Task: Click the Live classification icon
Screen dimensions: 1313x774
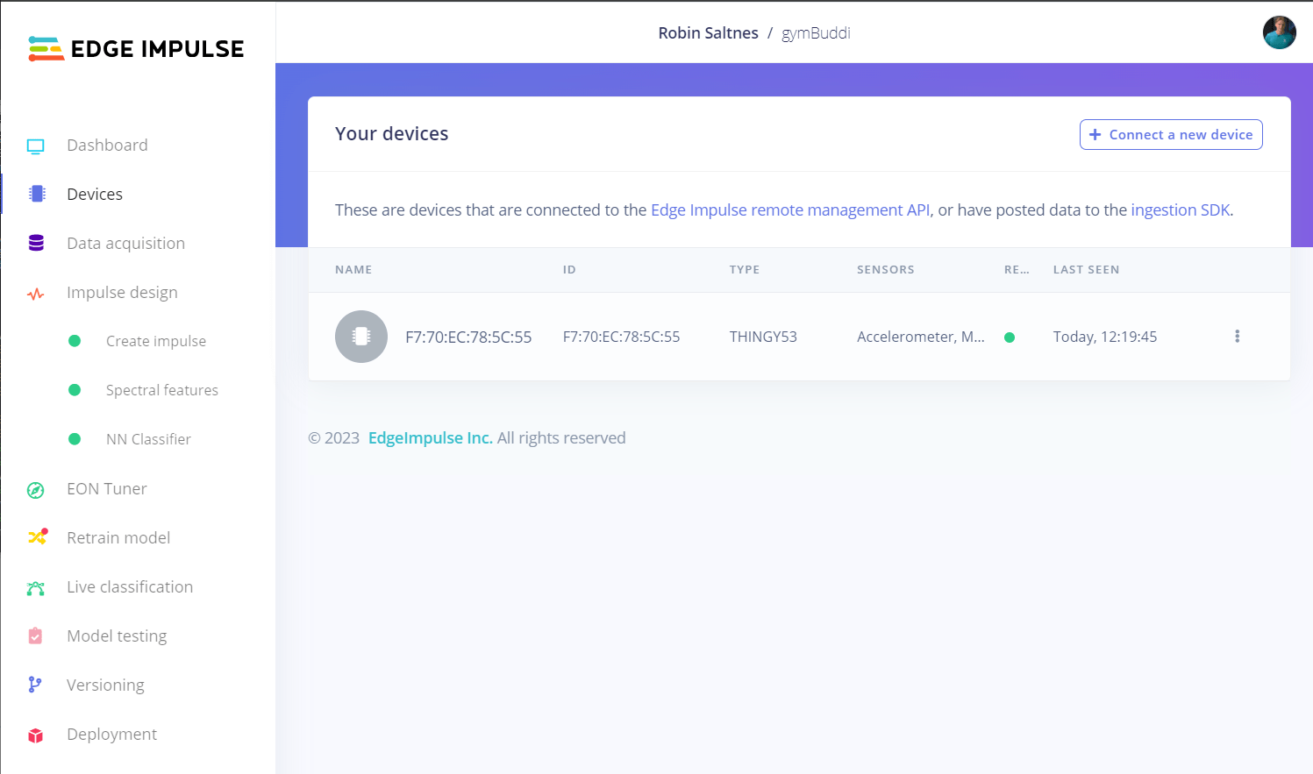Action: tap(36, 586)
